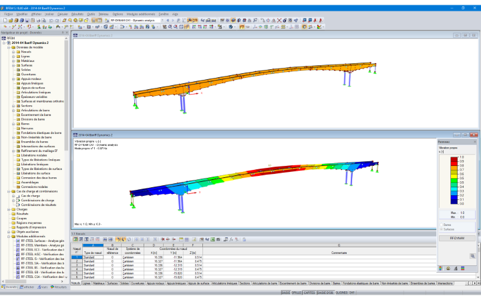Toggle the show results highlighted icon

point(190,20)
